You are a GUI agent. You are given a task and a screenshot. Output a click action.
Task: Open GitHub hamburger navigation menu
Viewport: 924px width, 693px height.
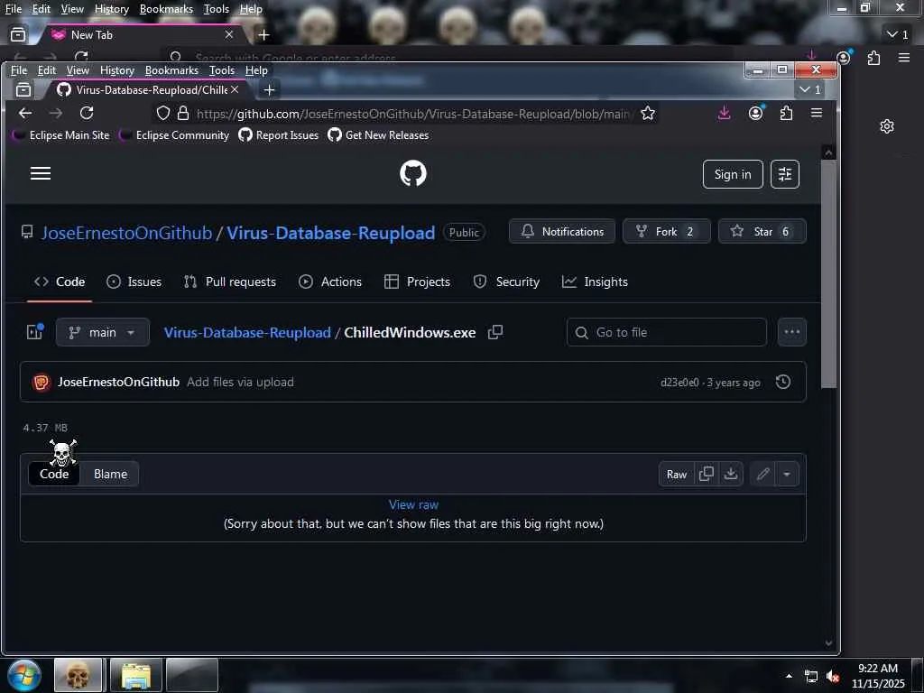(40, 174)
